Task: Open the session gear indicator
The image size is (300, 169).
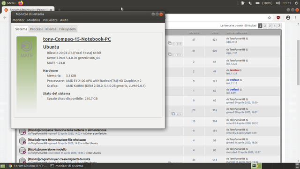Action: tap(296, 3)
